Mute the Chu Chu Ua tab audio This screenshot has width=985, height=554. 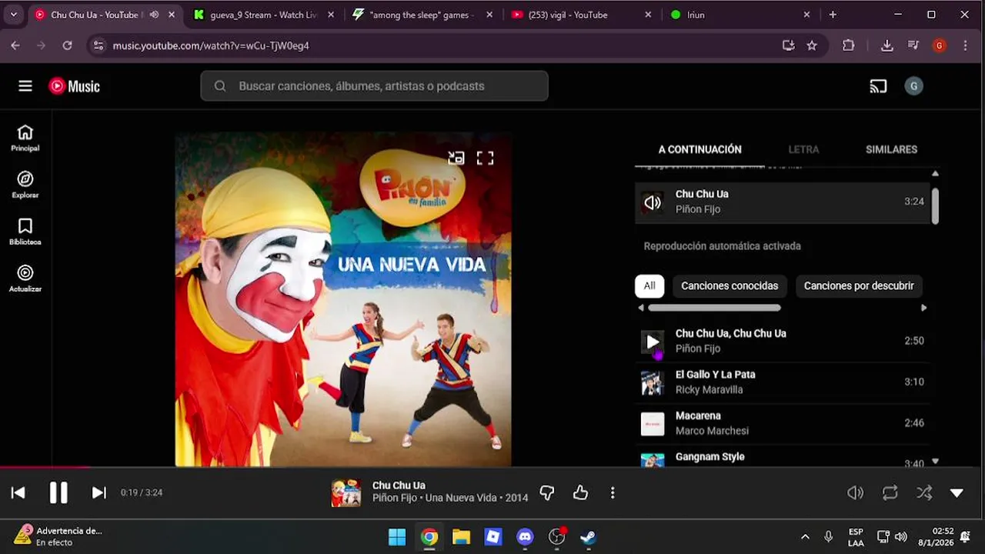tap(154, 15)
